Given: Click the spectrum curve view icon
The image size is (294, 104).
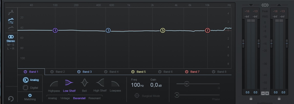Looking at the screenshot, I should coord(11,12).
